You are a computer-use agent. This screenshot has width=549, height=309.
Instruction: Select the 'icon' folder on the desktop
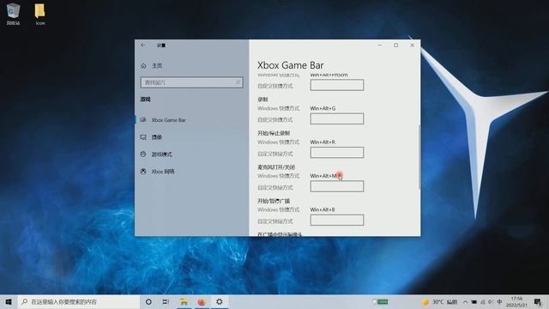coord(40,14)
